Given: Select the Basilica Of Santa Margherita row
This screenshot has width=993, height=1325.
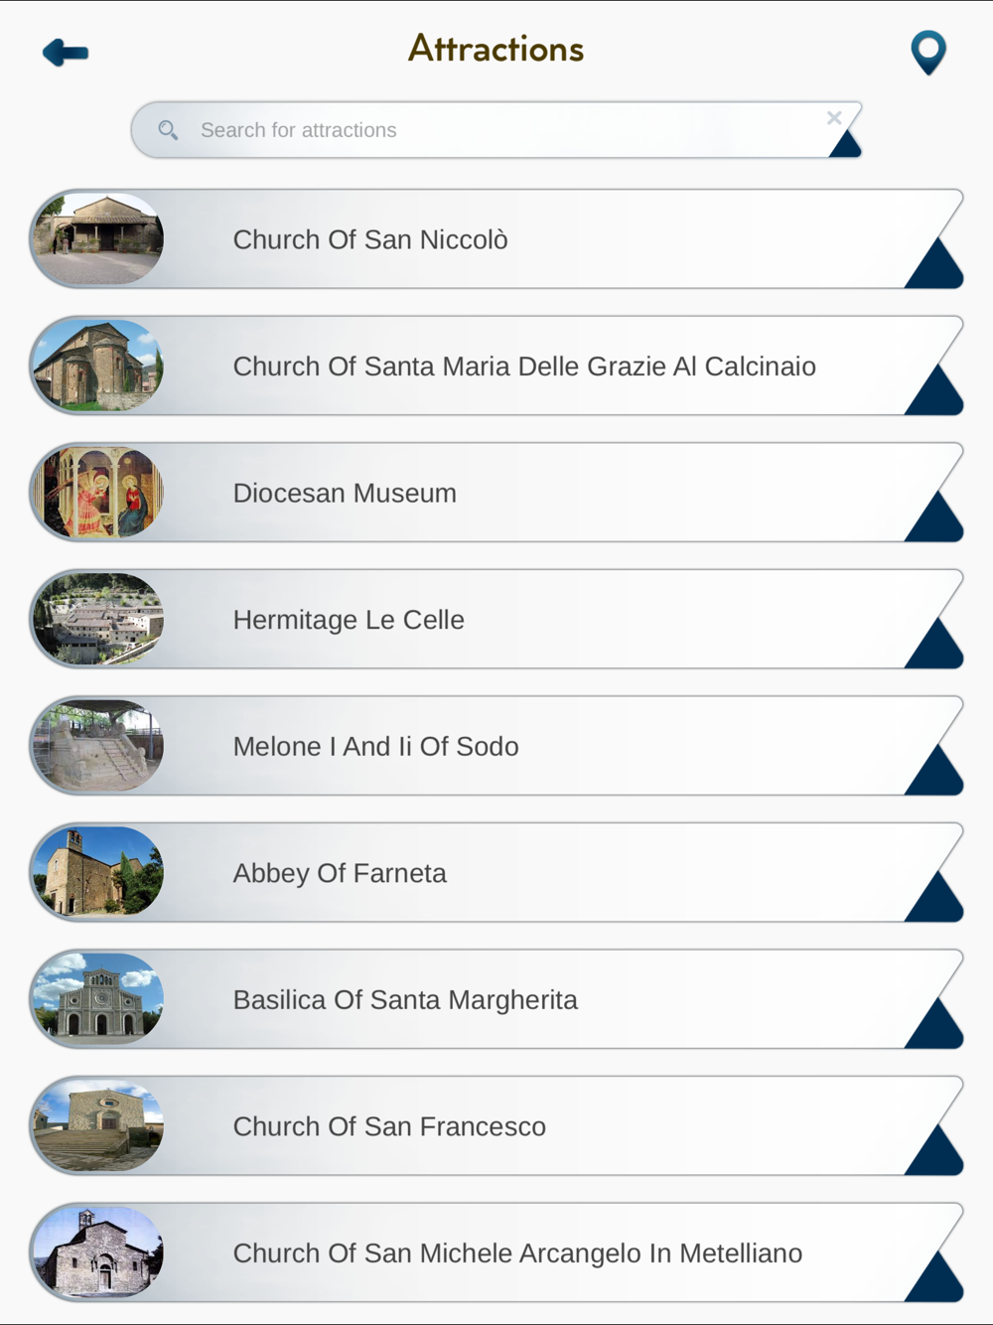Looking at the screenshot, I should pyautogui.click(x=496, y=999).
